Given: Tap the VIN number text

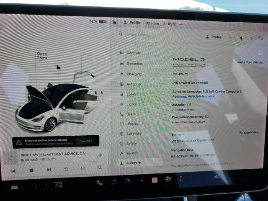Looking at the screenshot, I should 190,83.
